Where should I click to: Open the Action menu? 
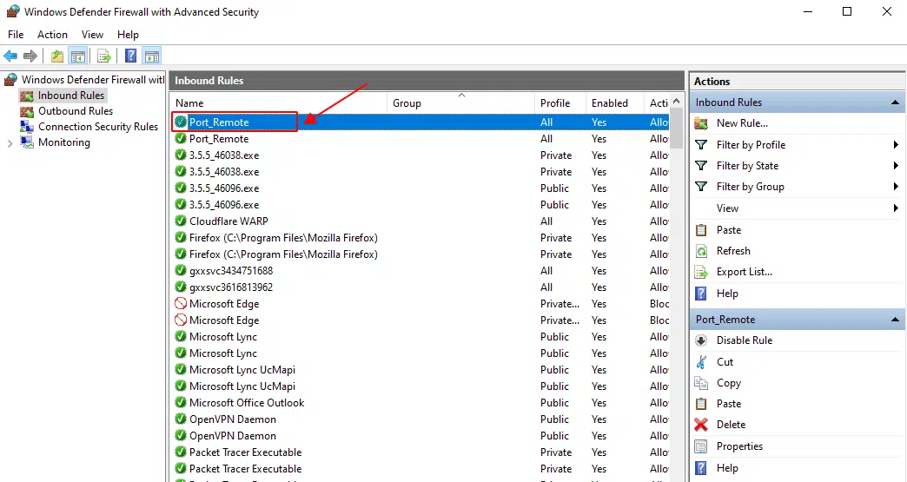tap(52, 35)
